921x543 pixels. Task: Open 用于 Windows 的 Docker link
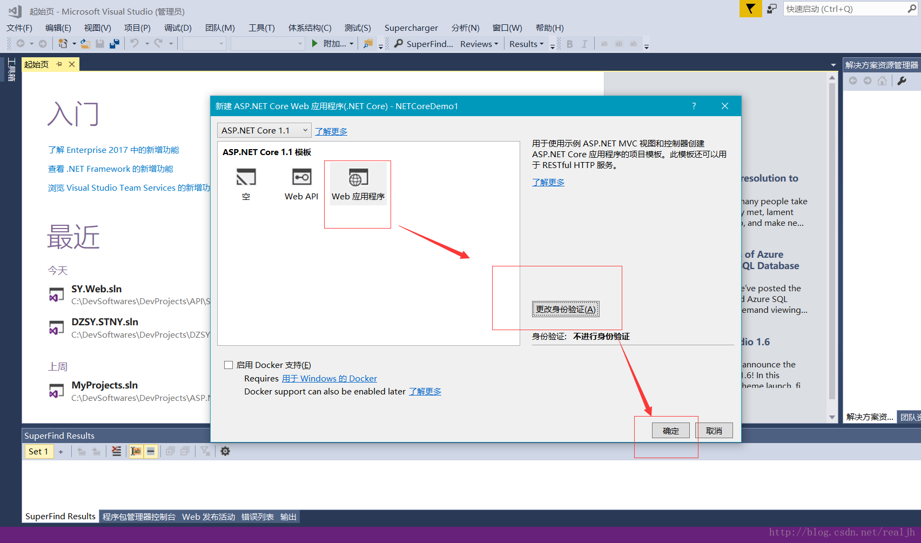click(x=330, y=378)
